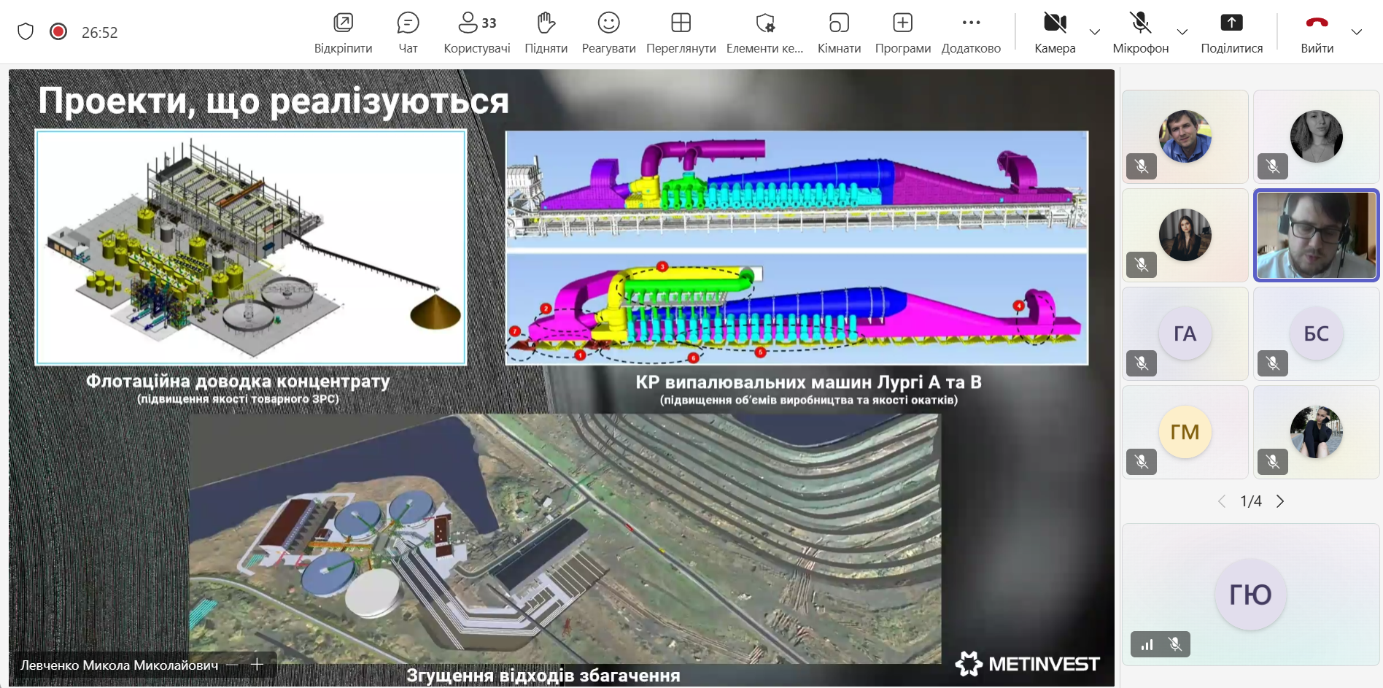Expand microphone options dropdown arrow
This screenshot has height=688, width=1383.
pos(1182,32)
